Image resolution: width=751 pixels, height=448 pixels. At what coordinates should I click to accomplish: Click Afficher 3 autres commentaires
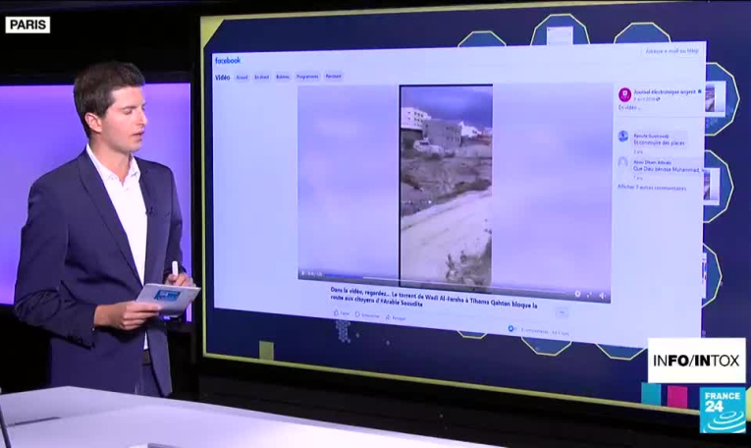coord(652,188)
